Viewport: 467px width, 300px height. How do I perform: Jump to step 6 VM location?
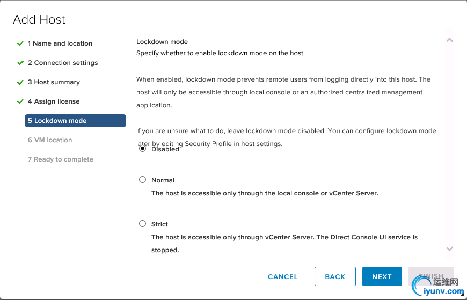coord(50,140)
